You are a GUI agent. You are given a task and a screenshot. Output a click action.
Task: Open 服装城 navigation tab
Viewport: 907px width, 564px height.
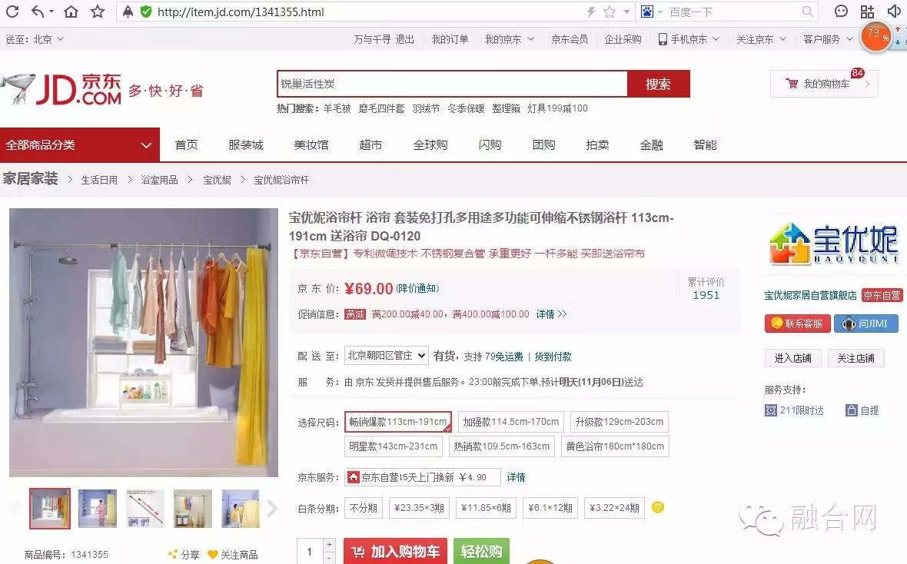click(x=246, y=144)
